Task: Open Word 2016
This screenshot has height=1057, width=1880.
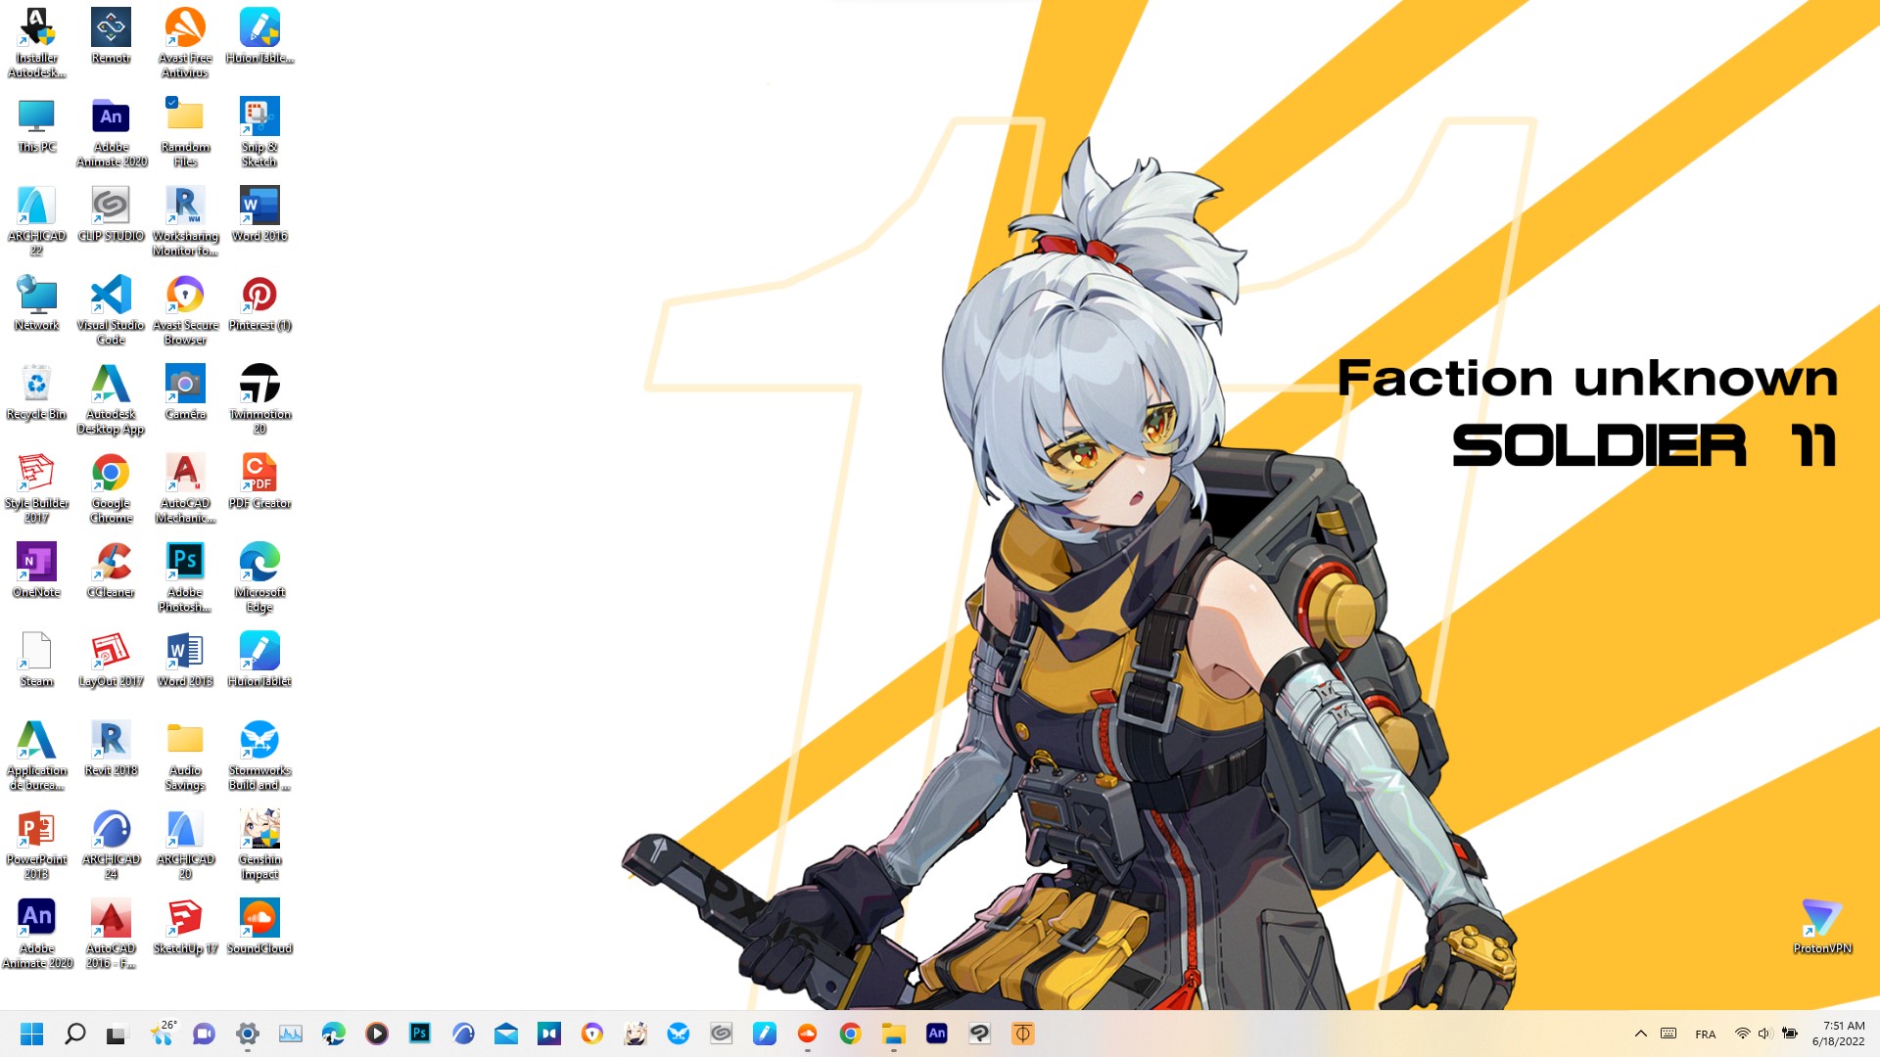Action: [258, 207]
